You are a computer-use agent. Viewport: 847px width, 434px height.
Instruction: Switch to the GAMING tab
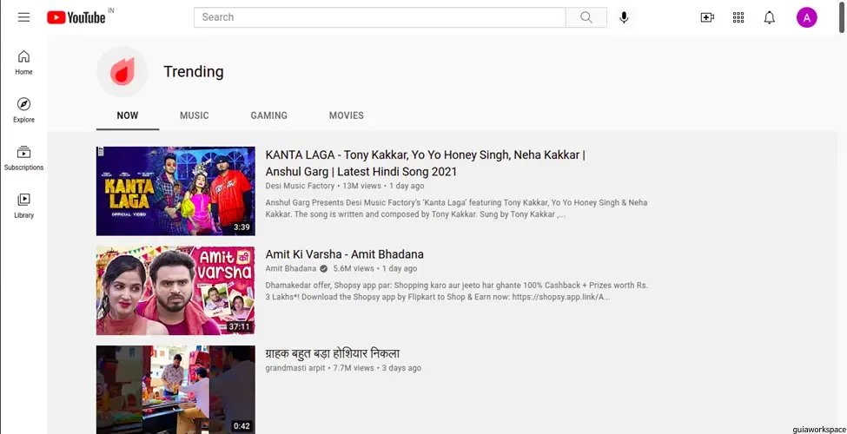click(x=269, y=115)
